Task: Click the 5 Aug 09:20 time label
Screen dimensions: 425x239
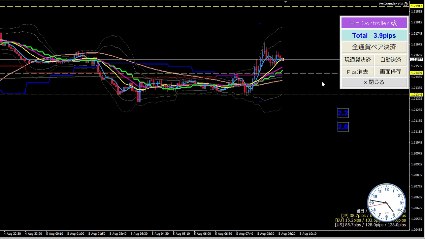Action: click(287, 234)
